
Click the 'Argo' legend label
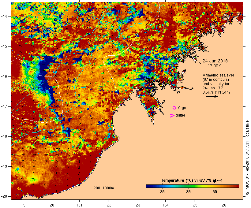tap(182, 108)
